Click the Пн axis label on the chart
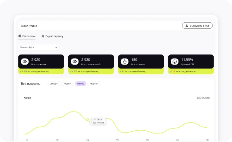The image size is (232, 142). coord(27,140)
